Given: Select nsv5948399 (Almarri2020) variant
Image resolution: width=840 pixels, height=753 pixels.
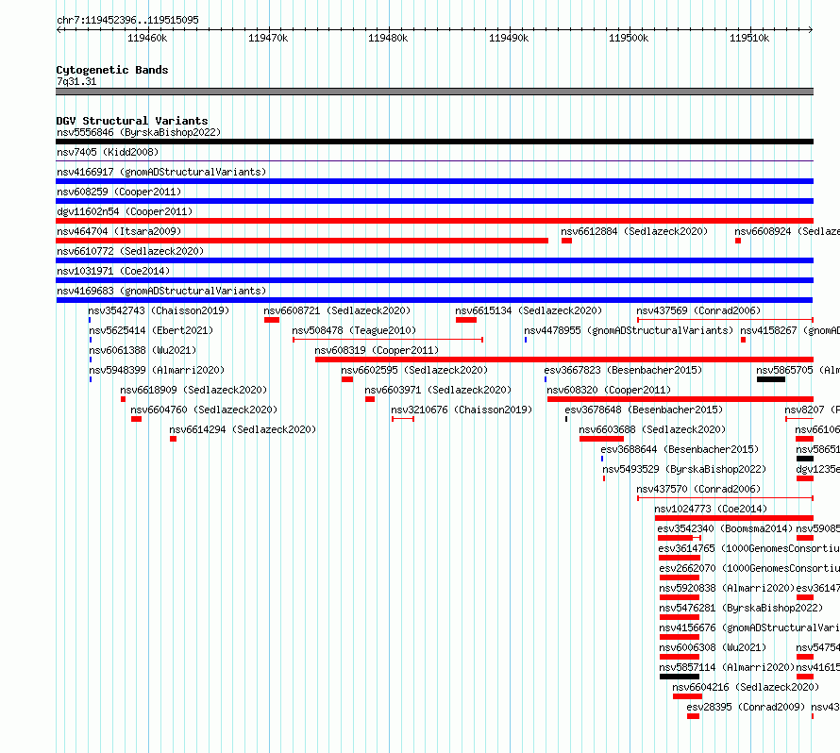Looking at the screenshot, I should 157,370.
